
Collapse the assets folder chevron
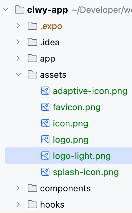pyautogui.click(x=18, y=74)
